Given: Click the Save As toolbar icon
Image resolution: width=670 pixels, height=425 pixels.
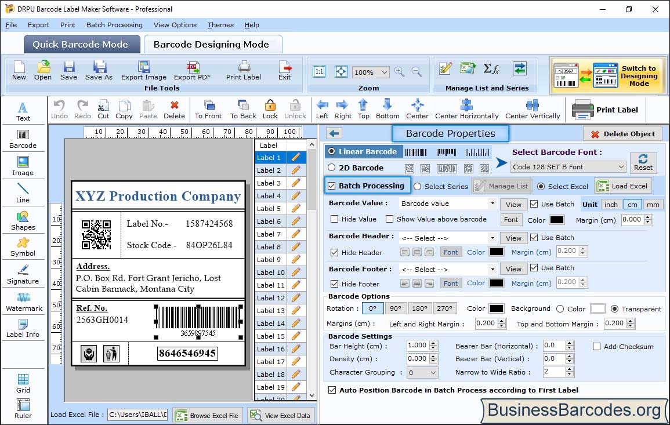Looking at the screenshot, I should pyautogui.click(x=99, y=71).
